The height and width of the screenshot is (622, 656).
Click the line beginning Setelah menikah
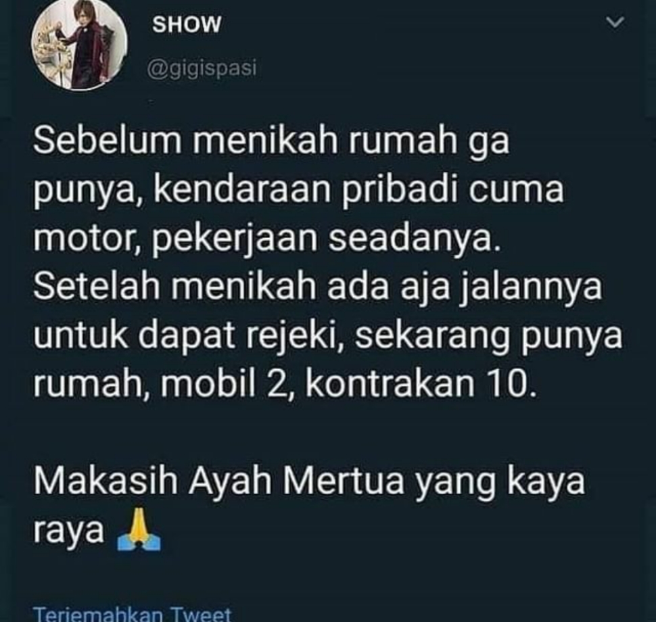tap(318, 287)
